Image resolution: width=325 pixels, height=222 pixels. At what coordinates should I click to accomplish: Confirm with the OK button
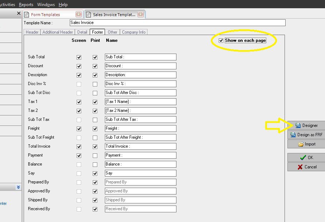(306, 158)
